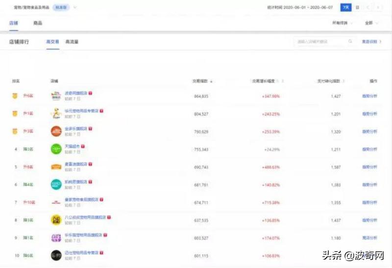Click the 降4名 rank change label
The image size is (392, 268).
(28, 185)
